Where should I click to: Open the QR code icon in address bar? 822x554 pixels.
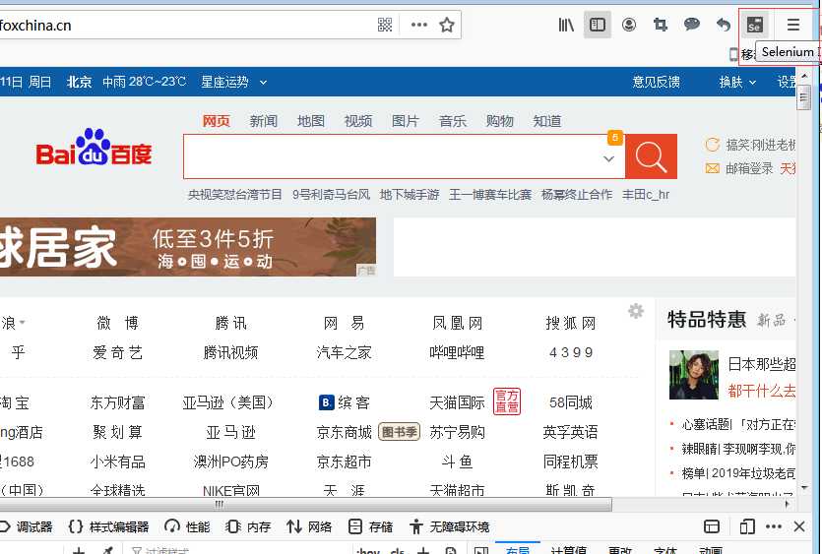point(385,25)
